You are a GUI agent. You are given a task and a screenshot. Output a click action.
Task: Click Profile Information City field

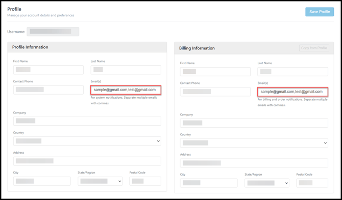pyautogui.click(x=42, y=181)
